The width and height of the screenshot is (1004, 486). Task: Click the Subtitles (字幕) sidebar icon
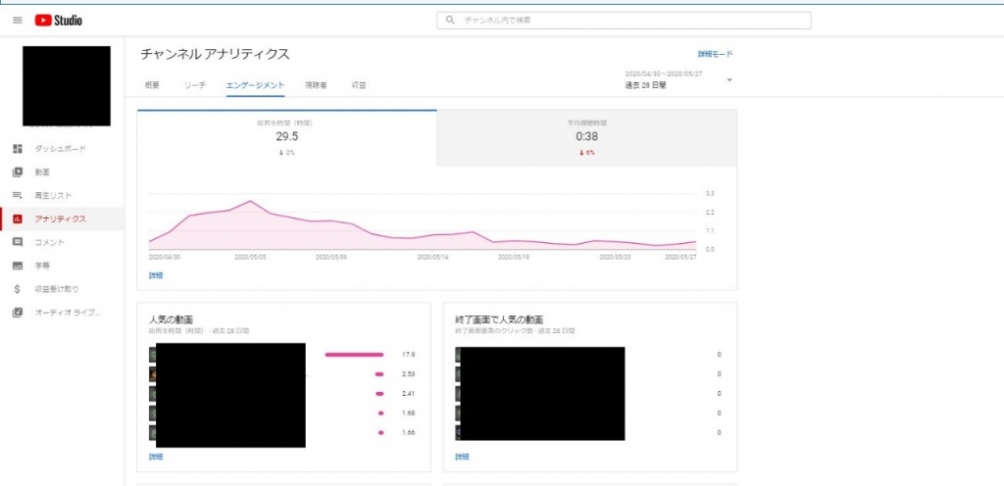click(17, 266)
